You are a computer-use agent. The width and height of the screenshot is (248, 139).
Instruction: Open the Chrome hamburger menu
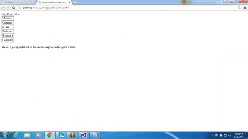[x=245, y=8]
